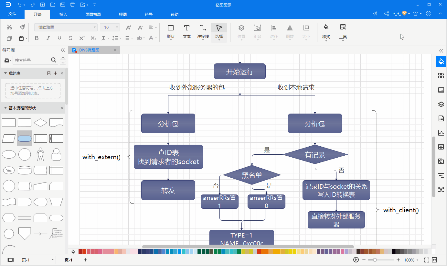Click the Undo arrow icon
The height and width of the screenshot is (266, 447).
click(20, 5)
